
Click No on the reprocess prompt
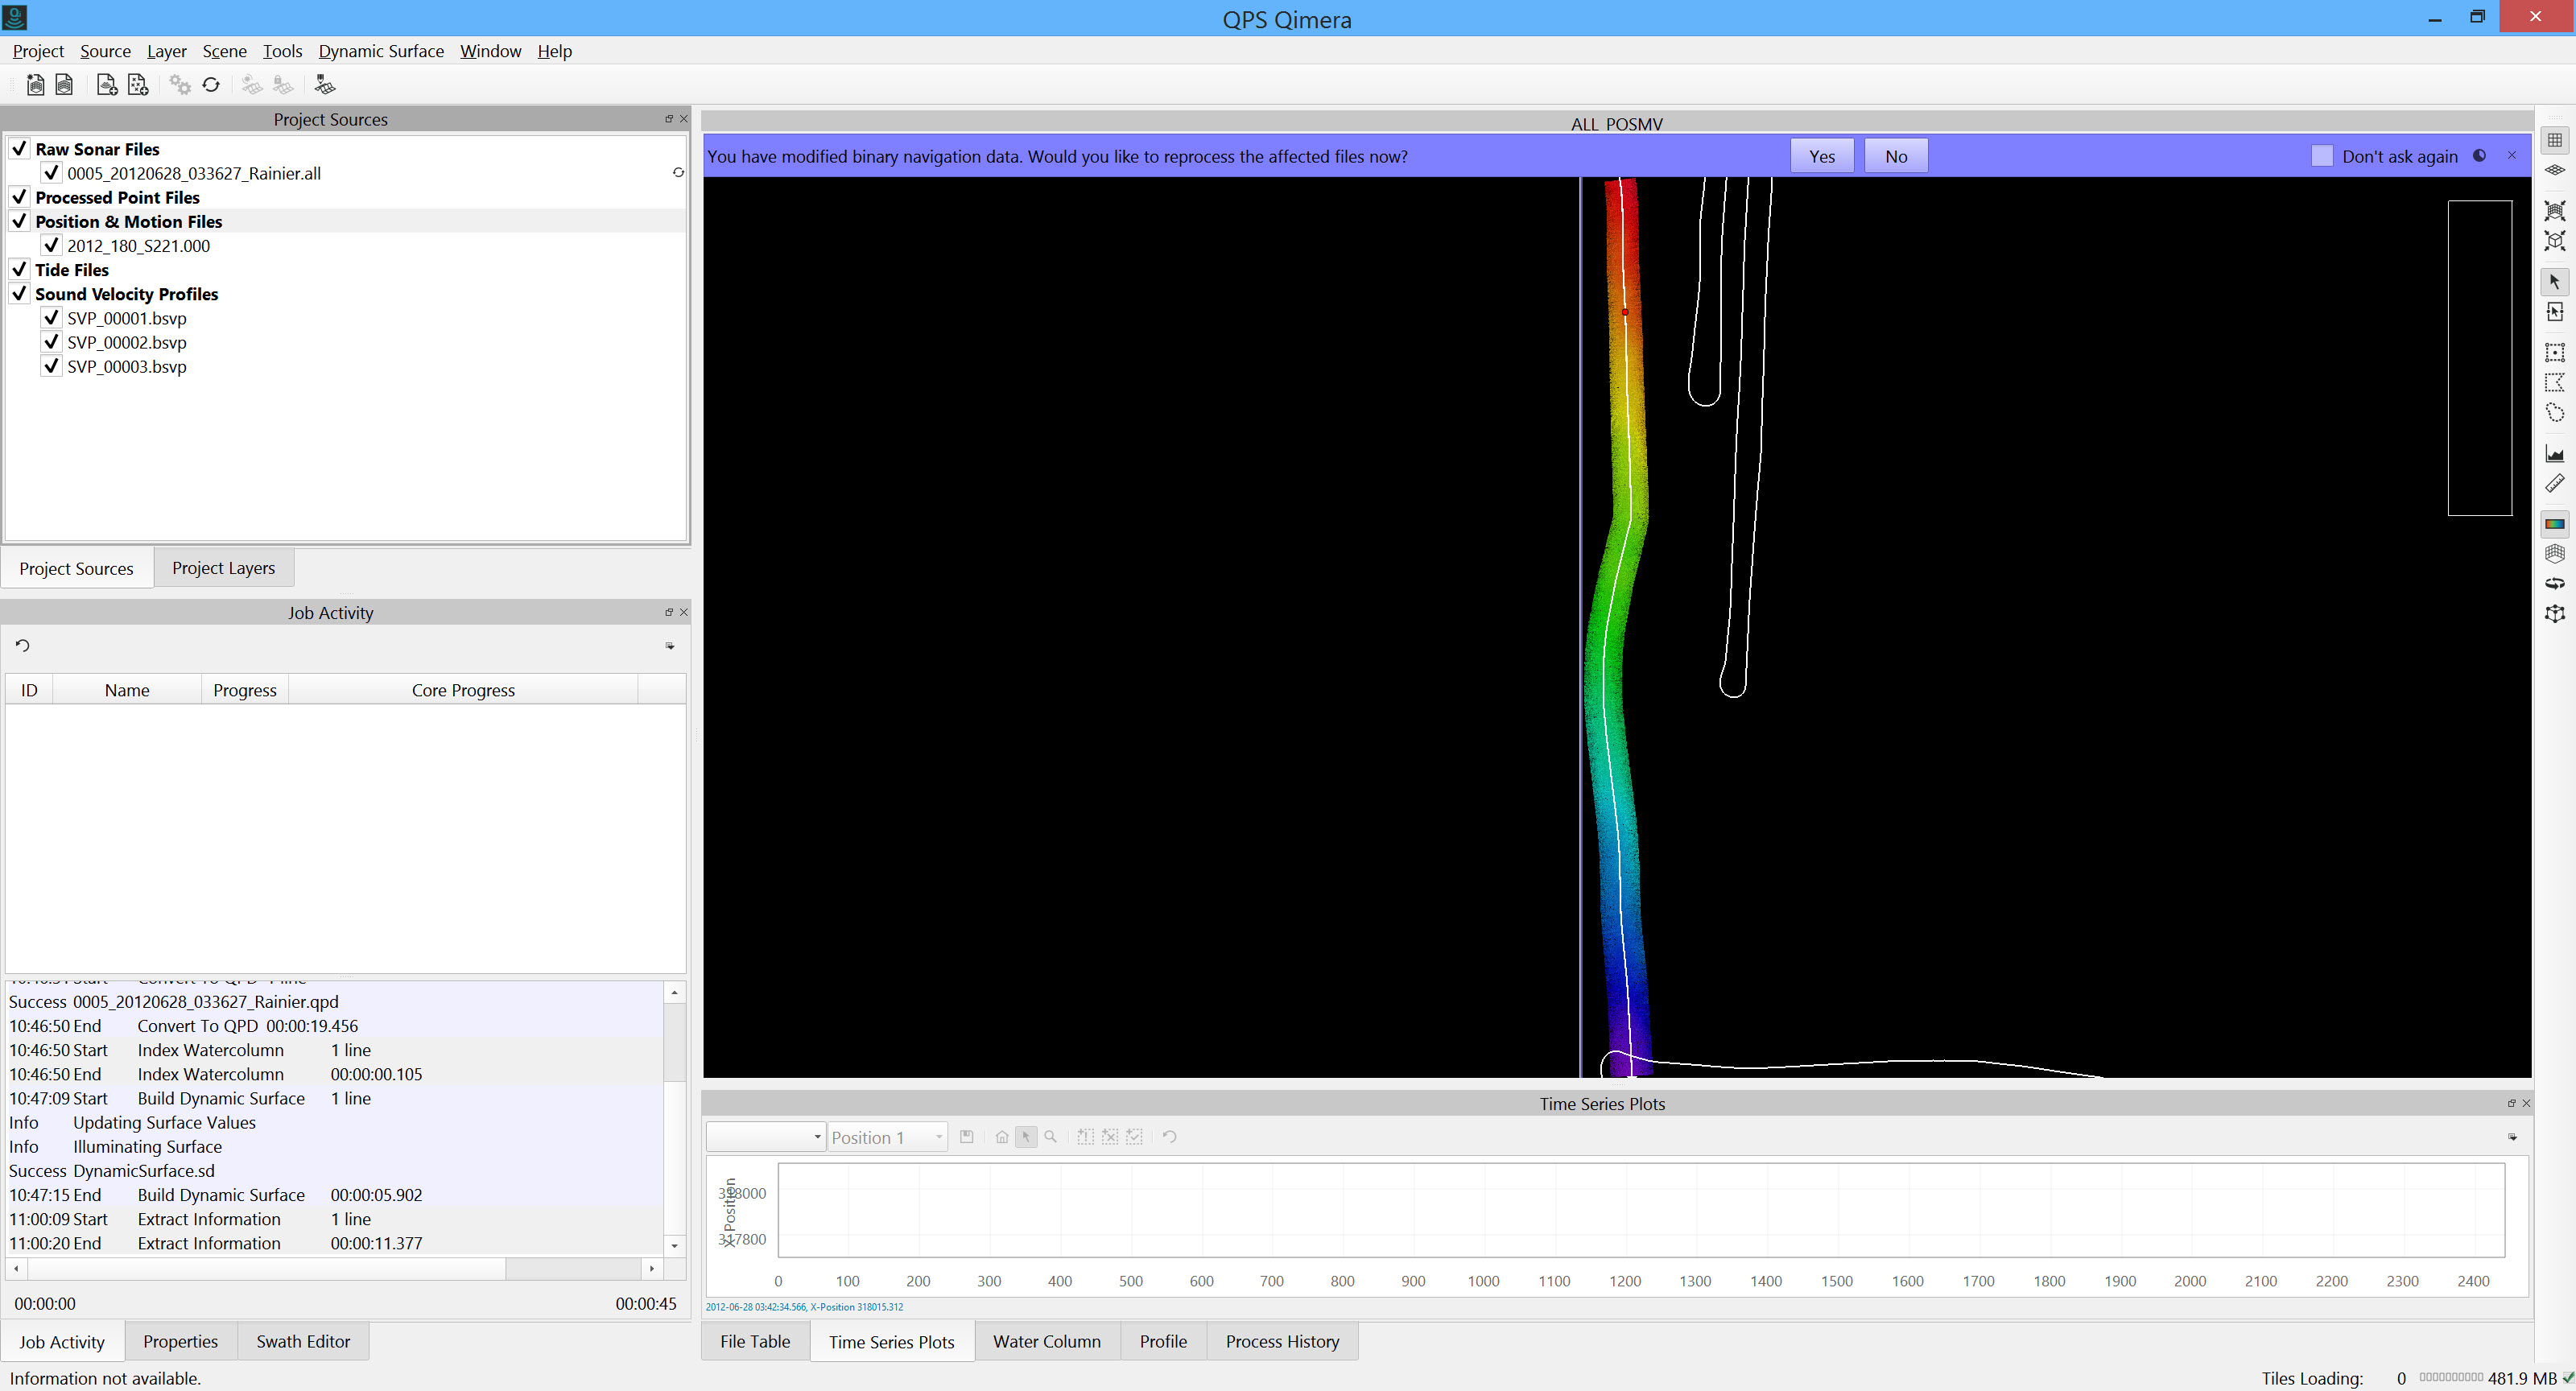point(1895,156)
